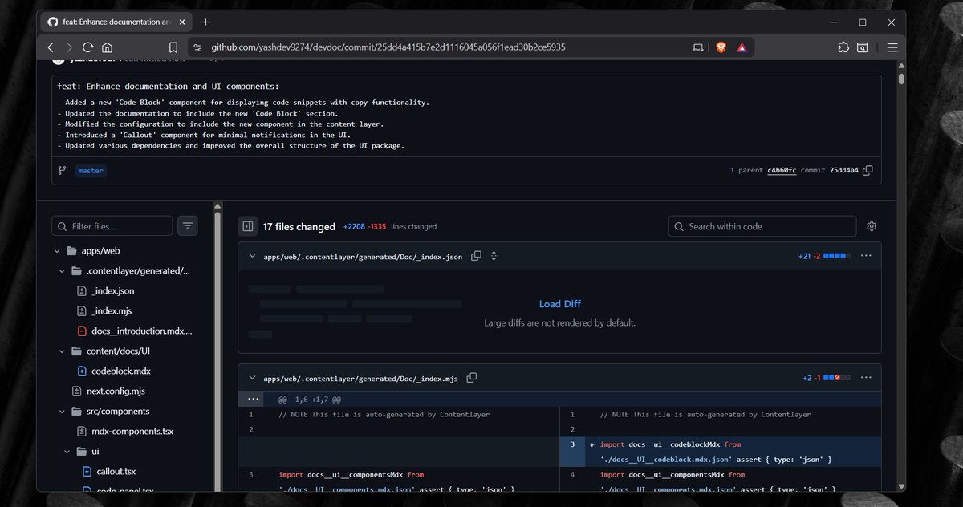
Task: Go forward in browser history
Action: point(69,47)
